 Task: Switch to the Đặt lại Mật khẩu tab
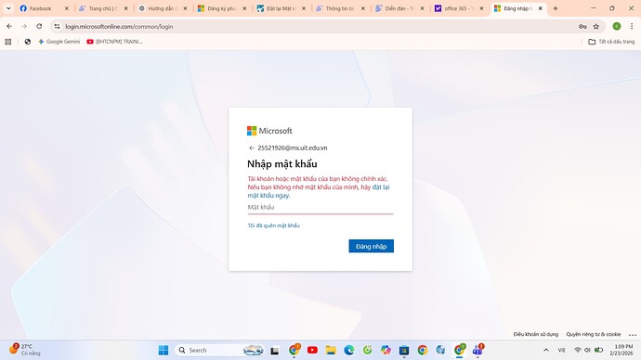click(x=281, y=8)
